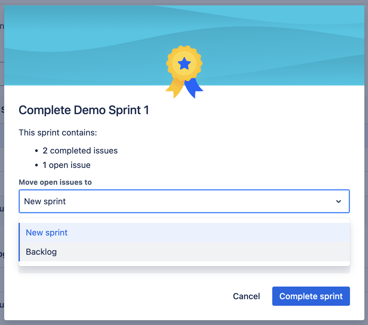Click the blue star inside the medal
Viewport: 368px width, 325px height.
pos(184,63)
